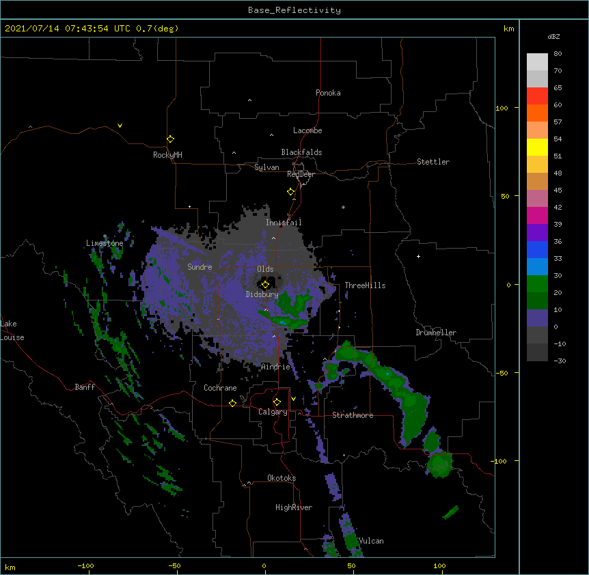Select the Drumheller label
The image size is (589, 575).
pyautogui.click(x=436, y=333)
